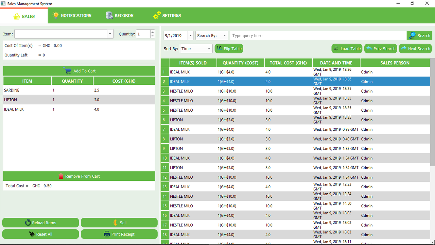This screenshot has height=245, width=435.
Task: Click the Search button
Action: [419, 35]
